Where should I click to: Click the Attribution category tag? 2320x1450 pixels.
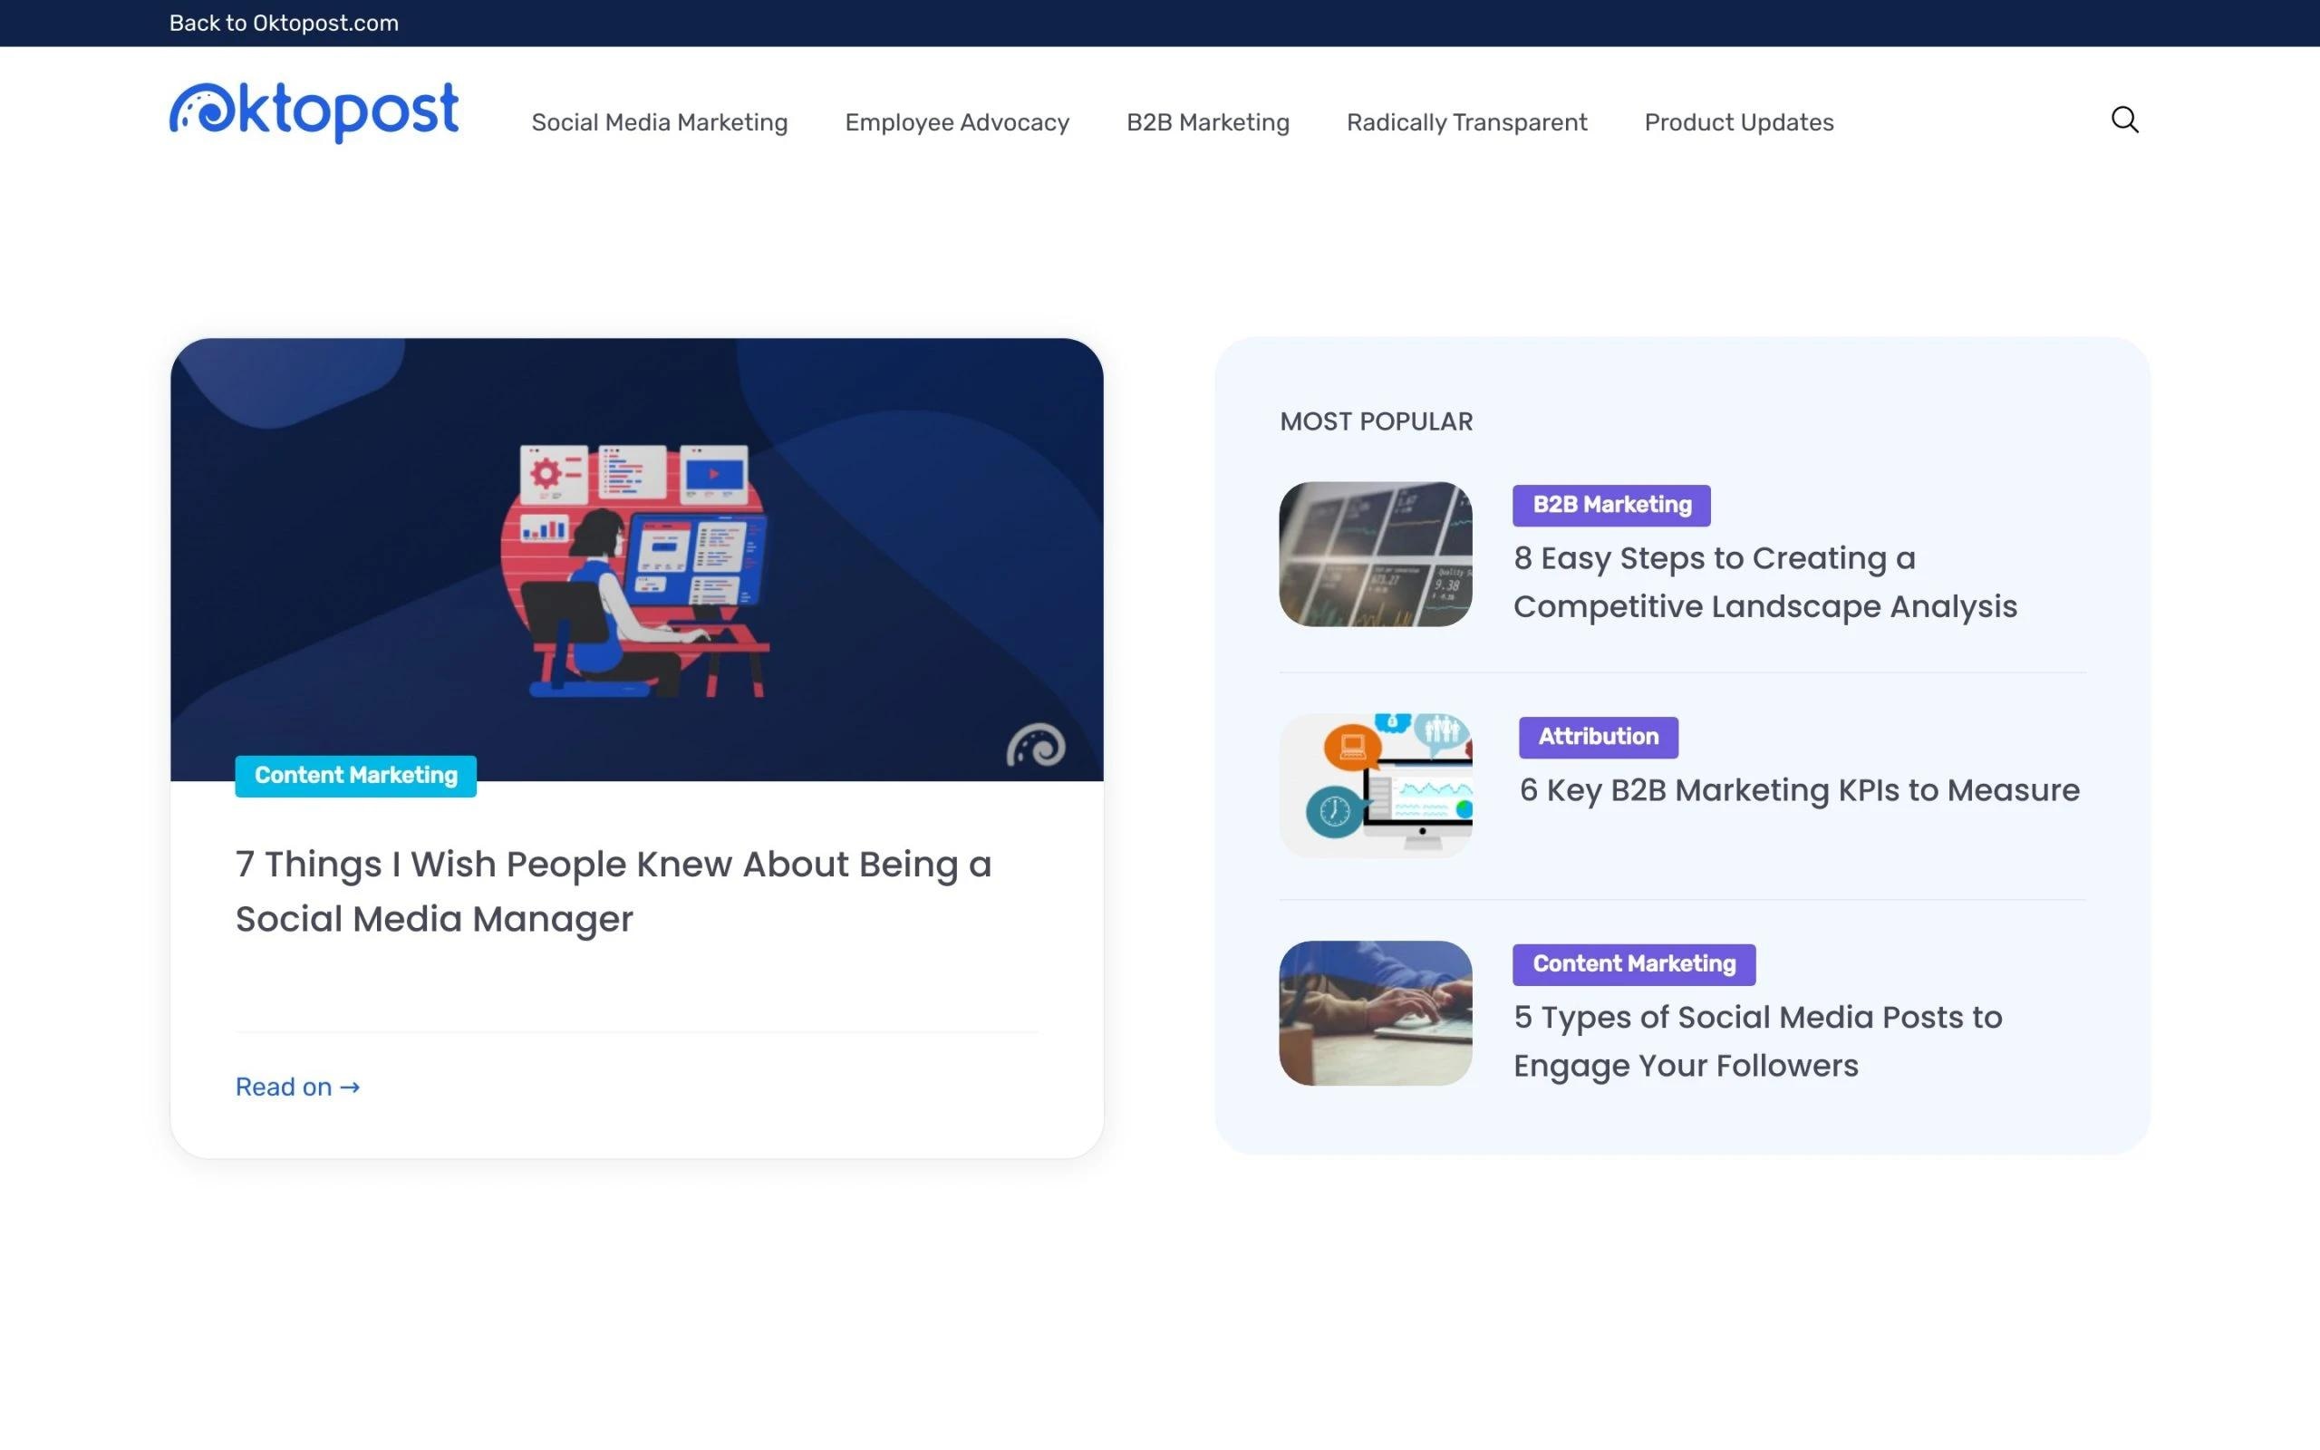tap(1597, 738)
